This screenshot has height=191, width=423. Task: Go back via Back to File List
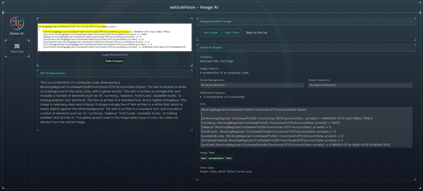(257, 33)
